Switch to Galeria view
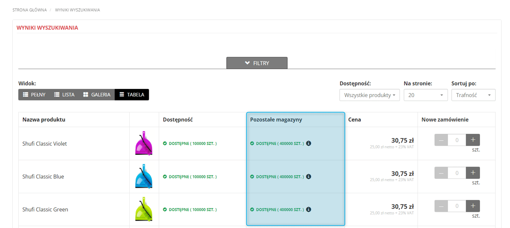The width and height of the screenshot is (510, 228). [x=96, y=95]
